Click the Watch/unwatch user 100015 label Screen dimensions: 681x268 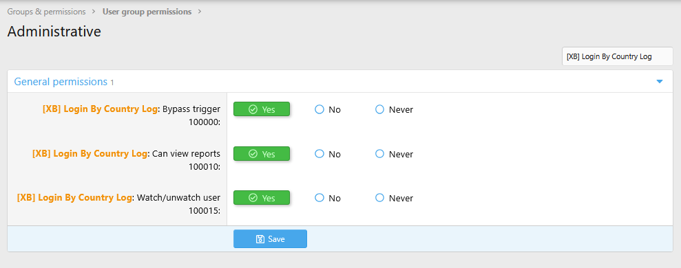point(119,204)
